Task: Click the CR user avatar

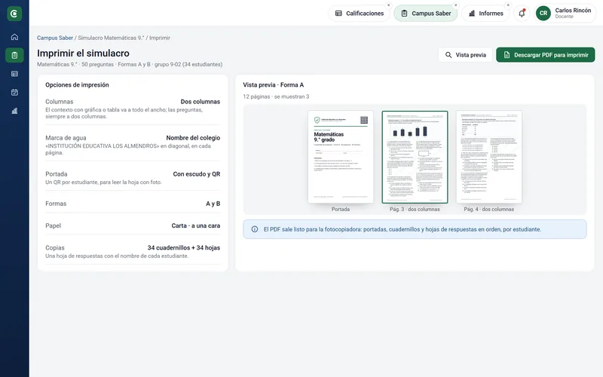Action: pos(543,14)
